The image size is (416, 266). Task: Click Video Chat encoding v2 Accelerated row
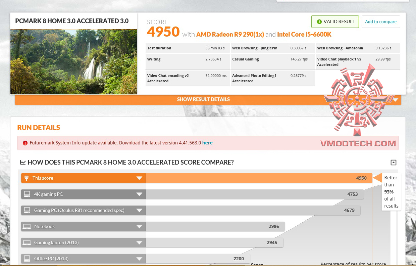click(x=188, y=78)
